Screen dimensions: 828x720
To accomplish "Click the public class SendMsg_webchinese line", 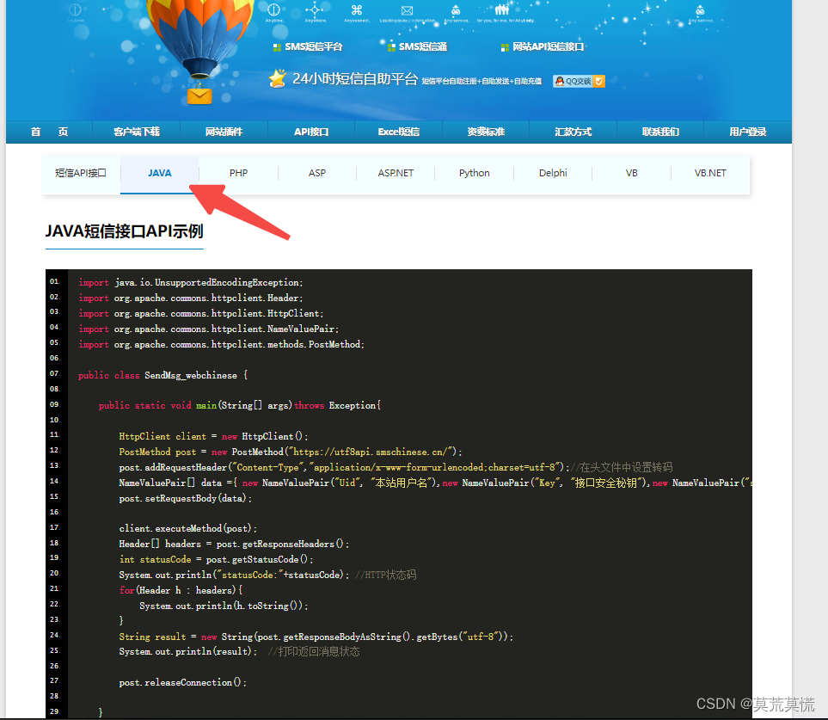I will [x=163, y=375].
